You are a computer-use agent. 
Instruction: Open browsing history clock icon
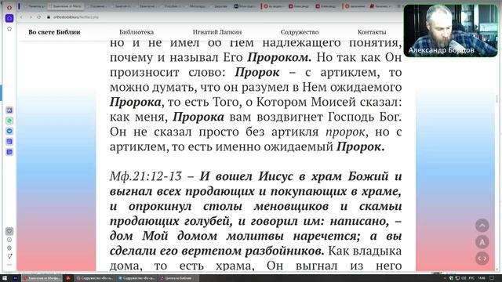click(x=9, y=240)
